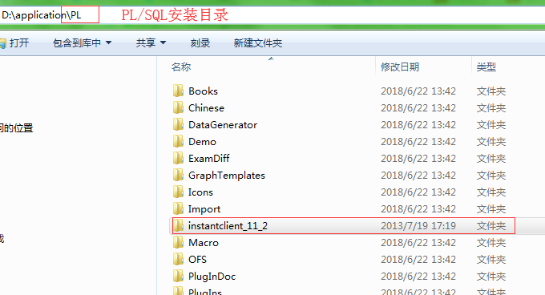Open the 共享 dropdown menu
545x295 pixels.
pyautogui.click(x=151, y=43)
